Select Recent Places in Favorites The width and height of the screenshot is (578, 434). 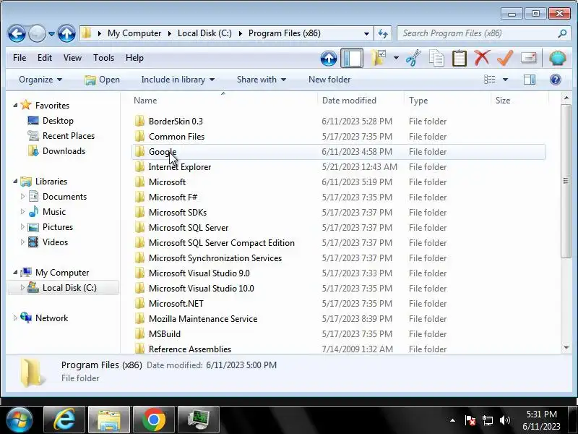[69, 136]
